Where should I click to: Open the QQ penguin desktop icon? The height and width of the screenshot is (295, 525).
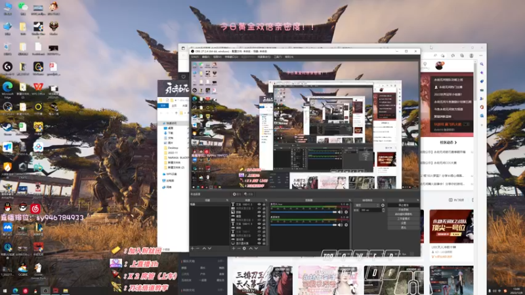point(7,208)
